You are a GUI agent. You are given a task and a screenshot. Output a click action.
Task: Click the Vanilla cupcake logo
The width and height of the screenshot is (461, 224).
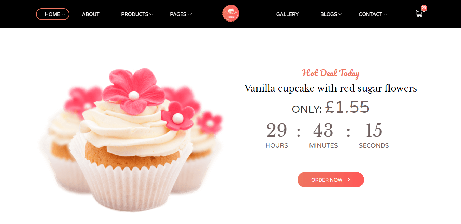231,14
